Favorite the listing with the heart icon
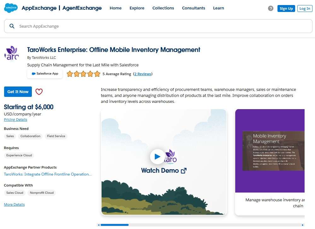 39,92
